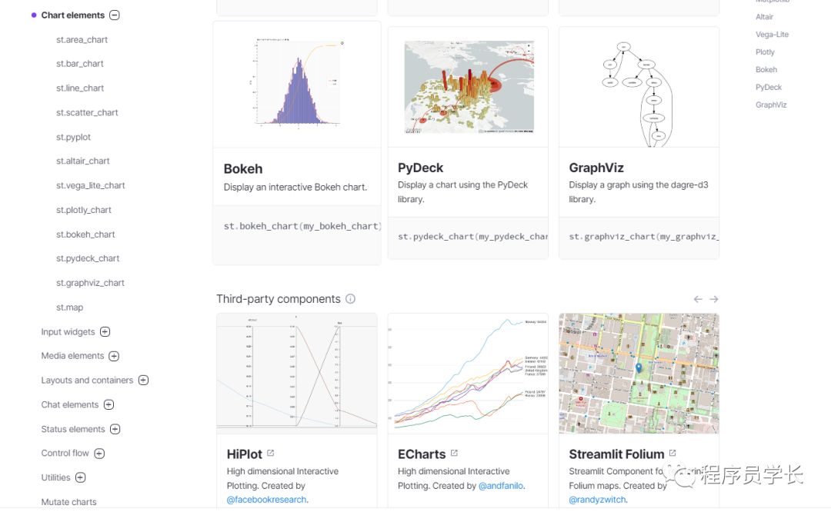Open the HiPlot parallel plot thumbnail
Screen dimensions: 831x512
[297, 374]
